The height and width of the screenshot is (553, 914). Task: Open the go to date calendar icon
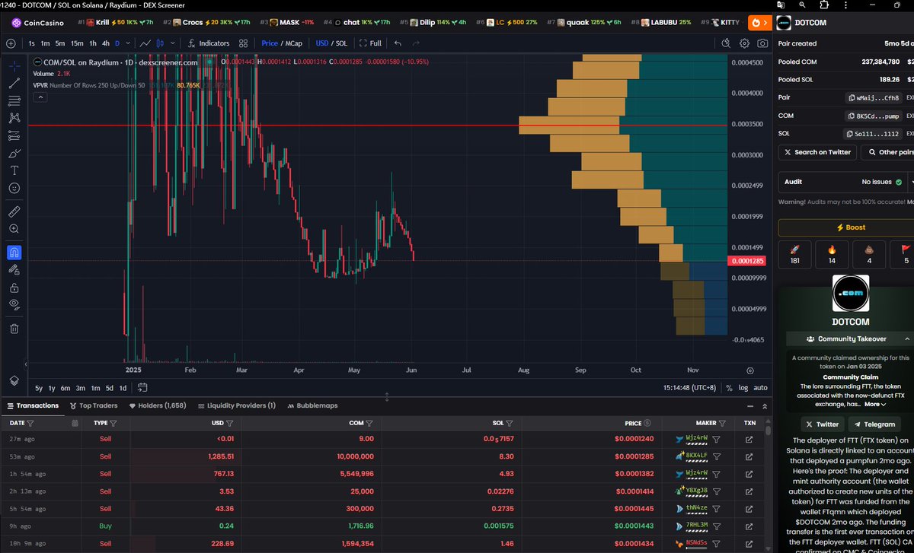142,388
